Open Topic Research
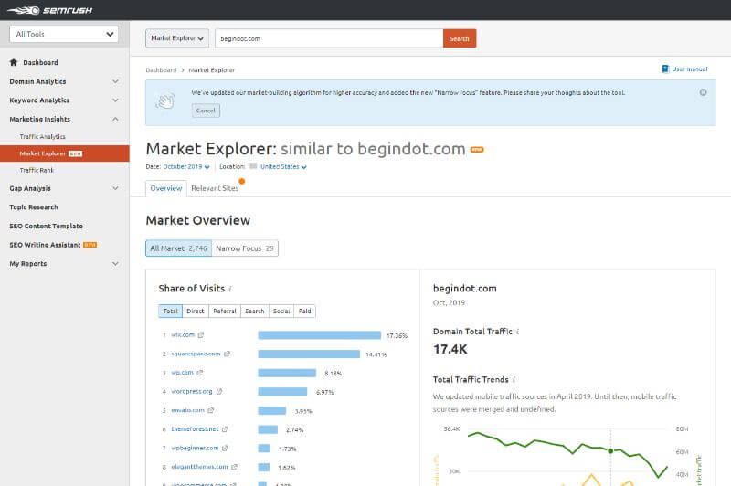The height and width of the screenshot is (486, 731). (34, 207)
